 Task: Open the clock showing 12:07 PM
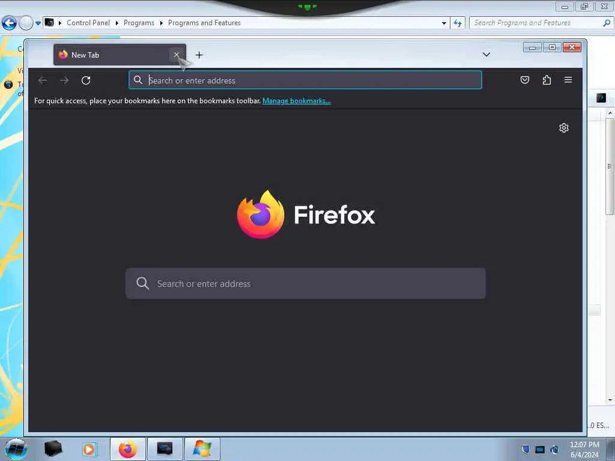(x=584, y=449)
